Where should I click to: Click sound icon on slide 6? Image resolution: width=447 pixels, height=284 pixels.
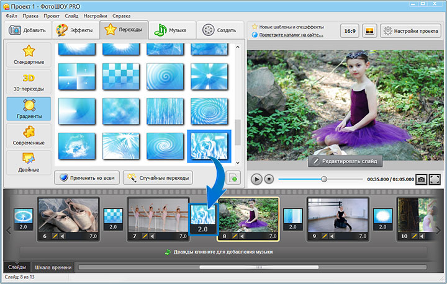(62, 236)
